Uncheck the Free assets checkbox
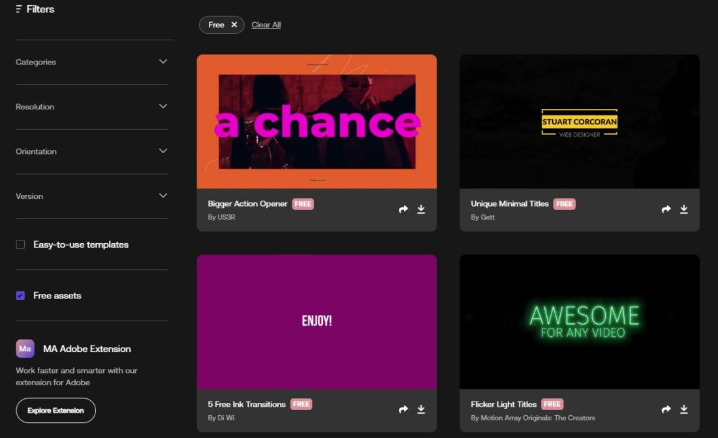 point(20,295)
